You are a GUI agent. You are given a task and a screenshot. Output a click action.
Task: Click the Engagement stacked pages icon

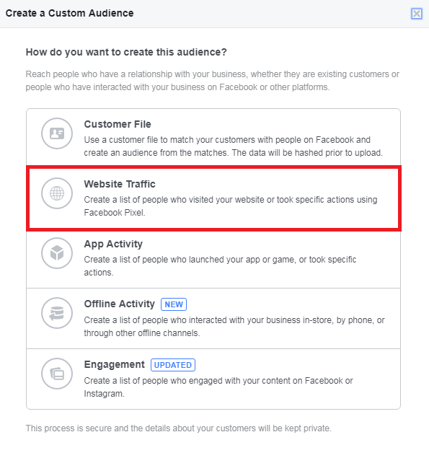(57, 374)
